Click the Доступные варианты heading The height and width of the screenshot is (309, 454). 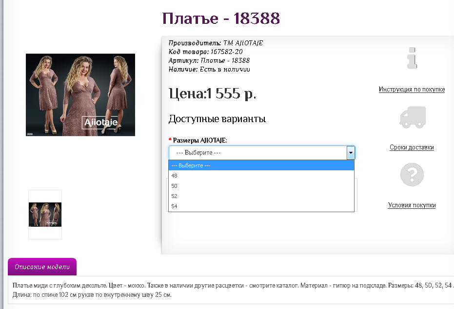click(217, 119)
